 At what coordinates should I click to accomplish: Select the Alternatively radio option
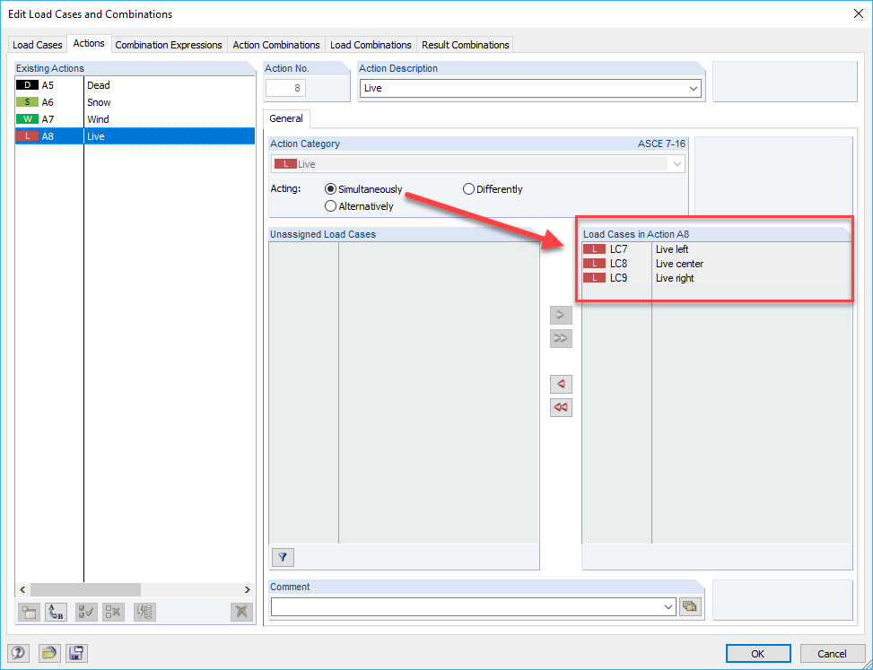(x=330, y=205)
